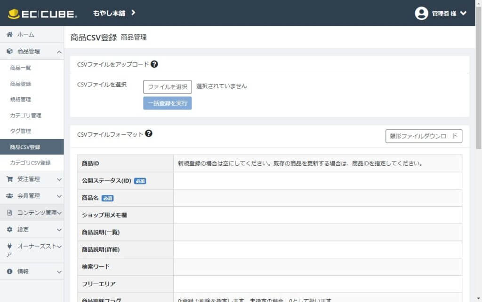Click the shopping cart icon for 受注管理
The image size is (482, 302).
click(x=9, y=179)
